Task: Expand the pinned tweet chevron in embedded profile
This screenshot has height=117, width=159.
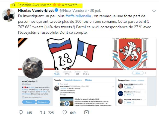Action: (x=113, y=86)
